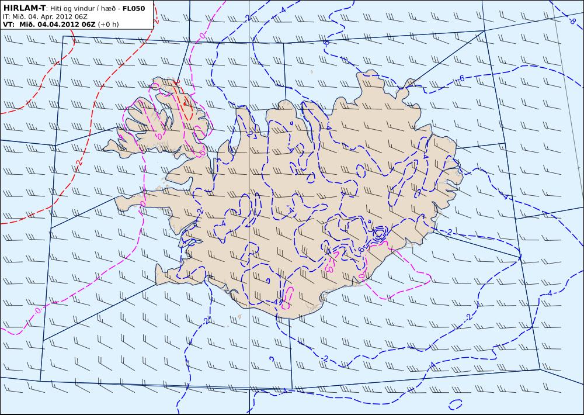Viewport: 584px width, 415px height.
Task: Click the -8 isotherm contour label
Action: [x=572, y=21]
